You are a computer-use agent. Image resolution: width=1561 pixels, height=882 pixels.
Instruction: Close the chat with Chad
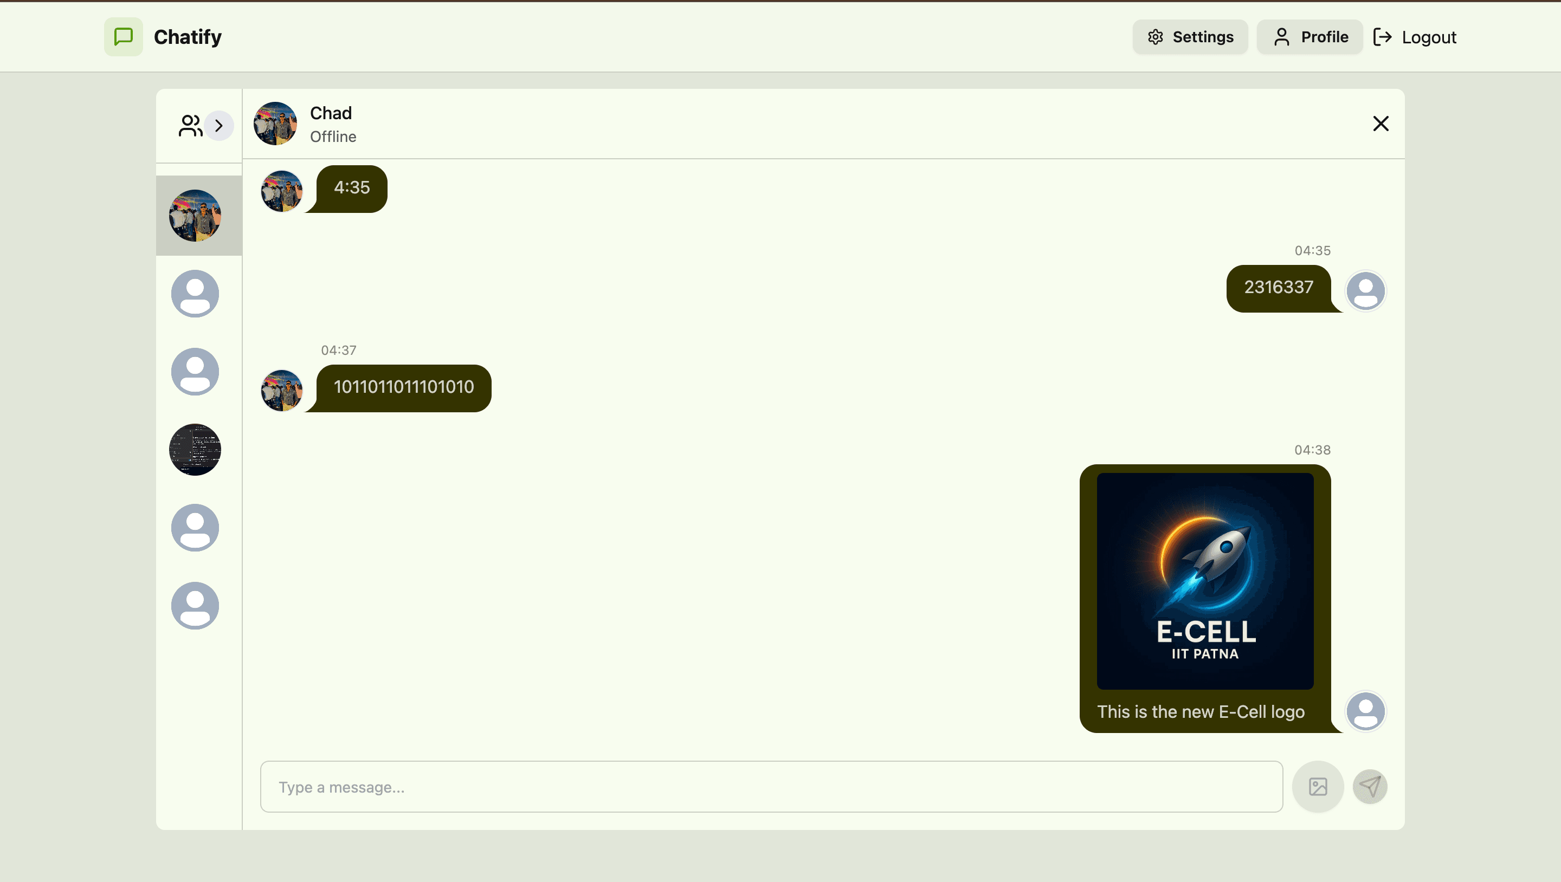click(x=1381, y=124)
